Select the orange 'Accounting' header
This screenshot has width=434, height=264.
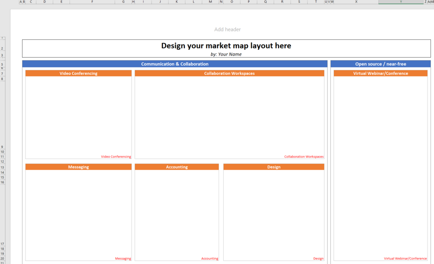(177, 167)
